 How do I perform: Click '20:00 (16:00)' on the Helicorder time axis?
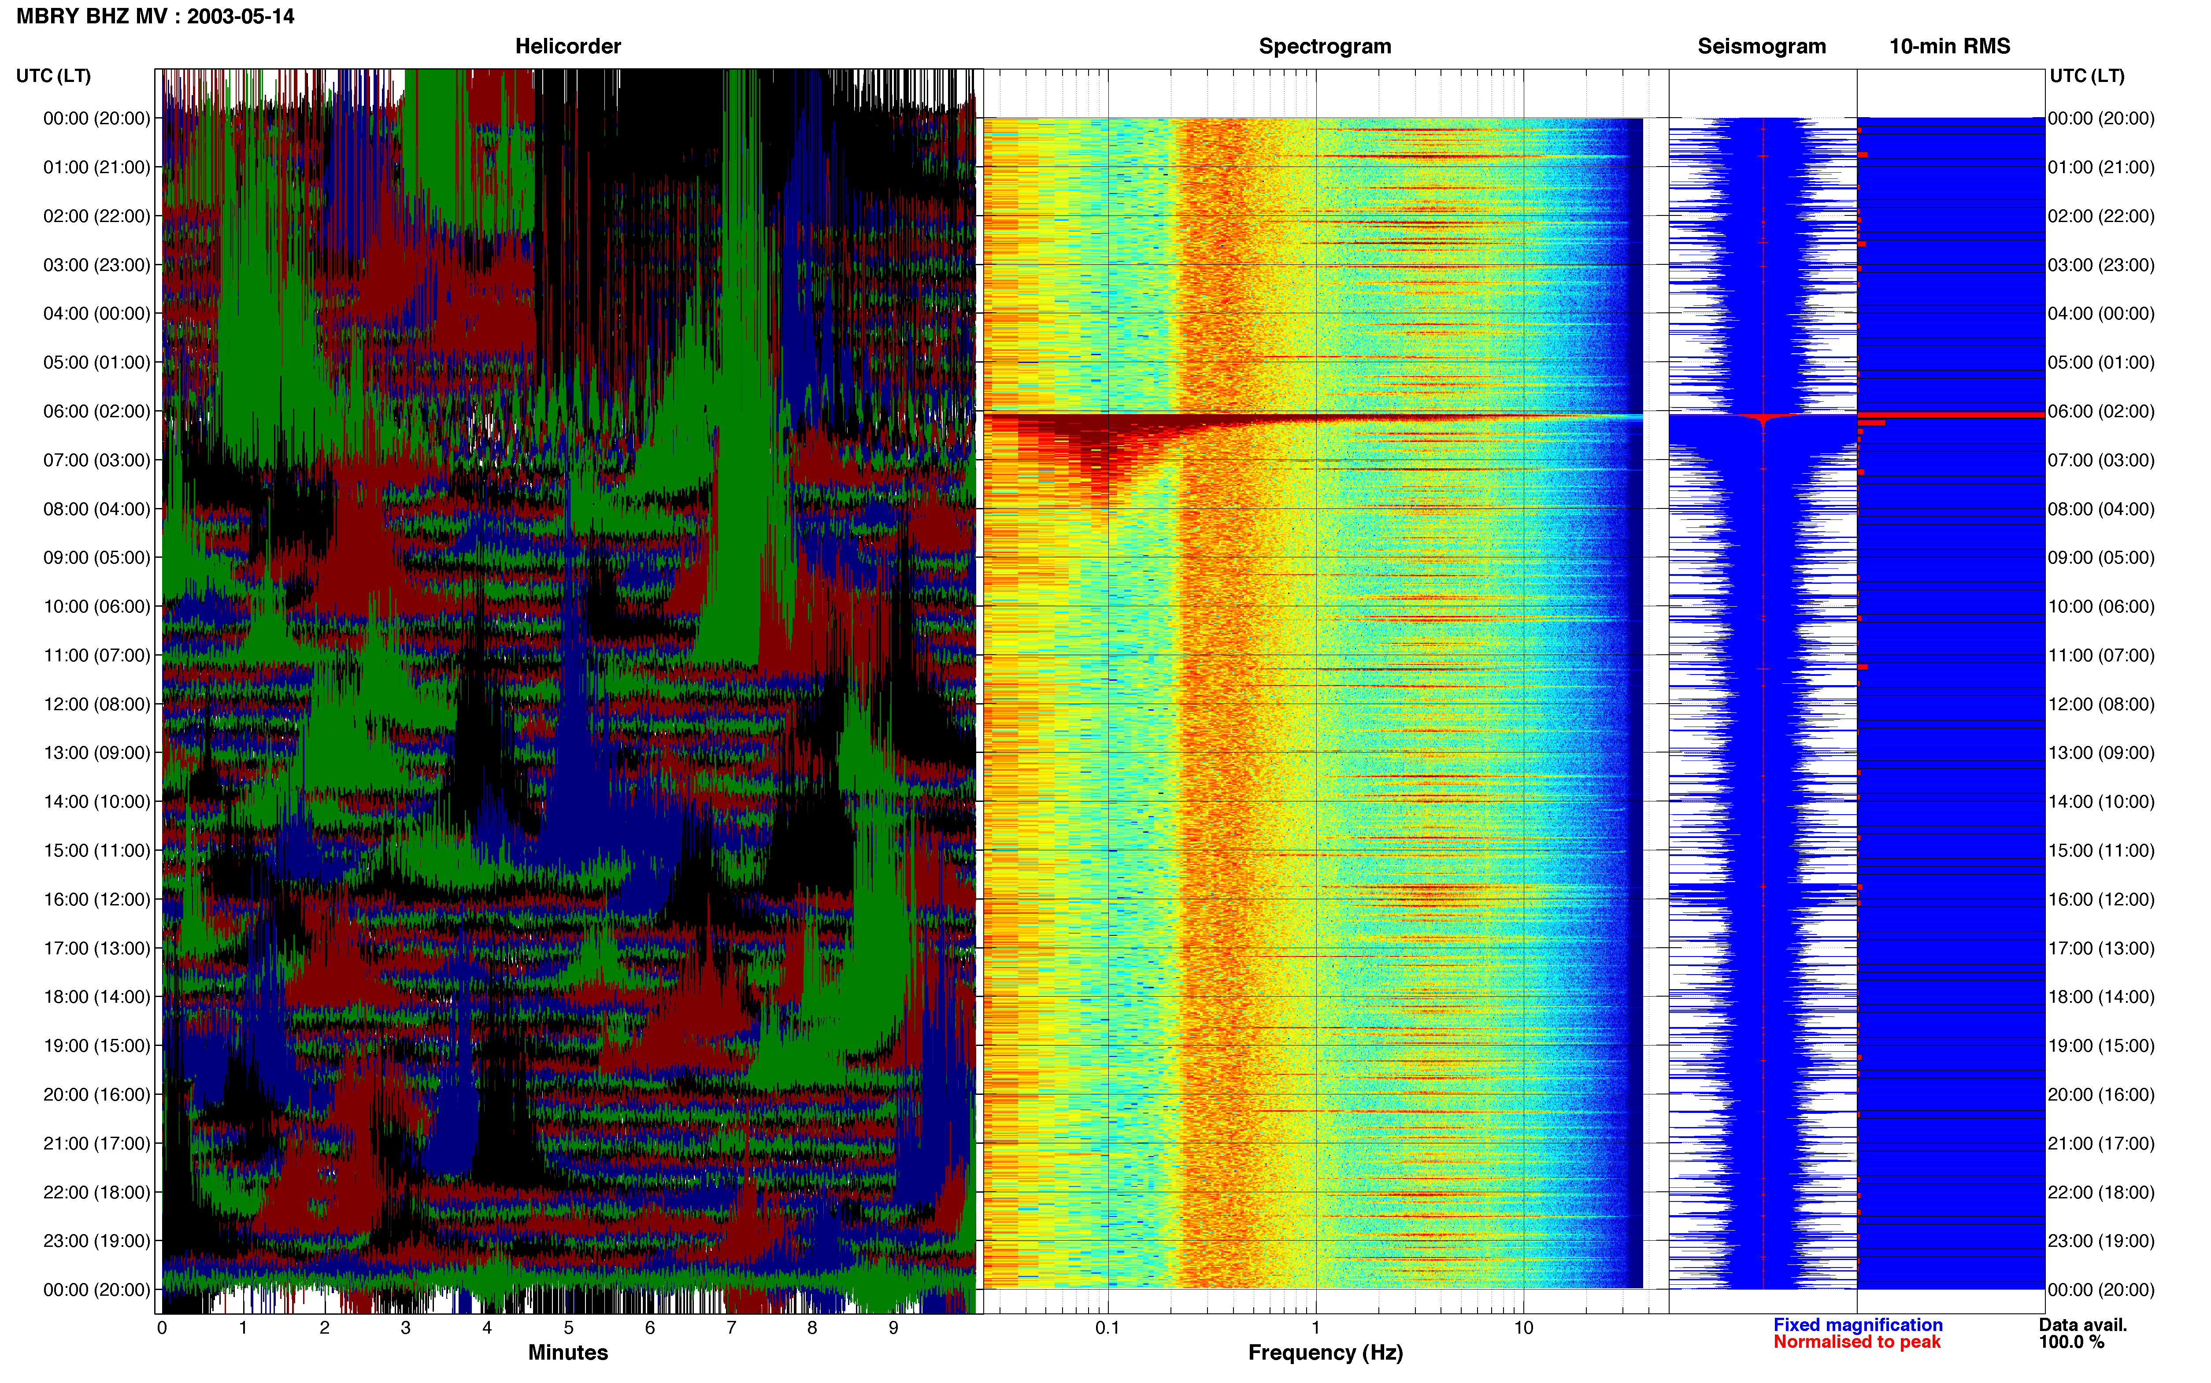[x=97, y=1095]
